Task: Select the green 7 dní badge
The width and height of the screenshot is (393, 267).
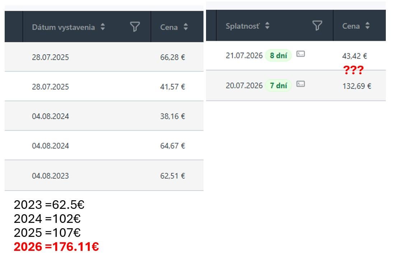Action: point(279,85)
